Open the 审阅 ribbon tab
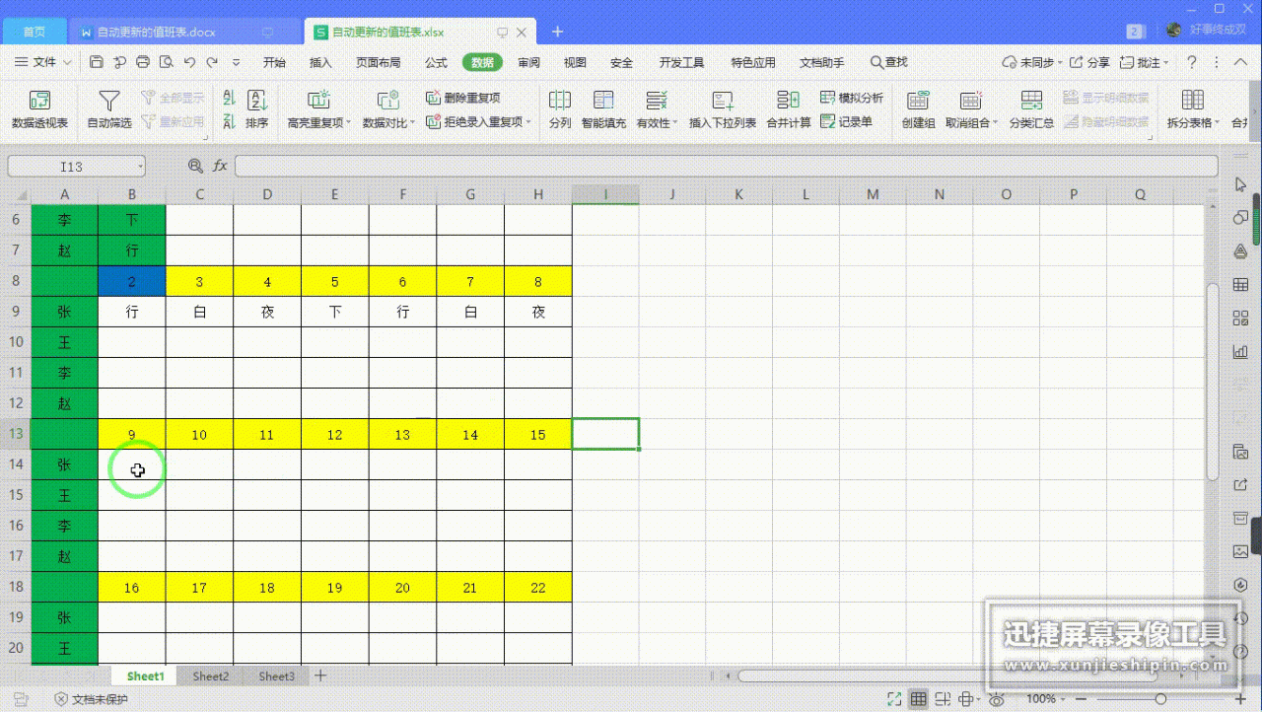The height and width of the screenshot is (712, 1262). tap(528, 62)
